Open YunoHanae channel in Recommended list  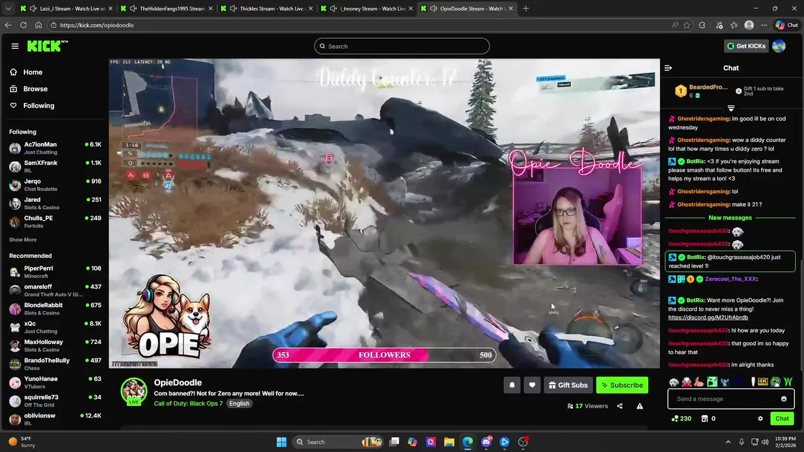pos(55,382)
